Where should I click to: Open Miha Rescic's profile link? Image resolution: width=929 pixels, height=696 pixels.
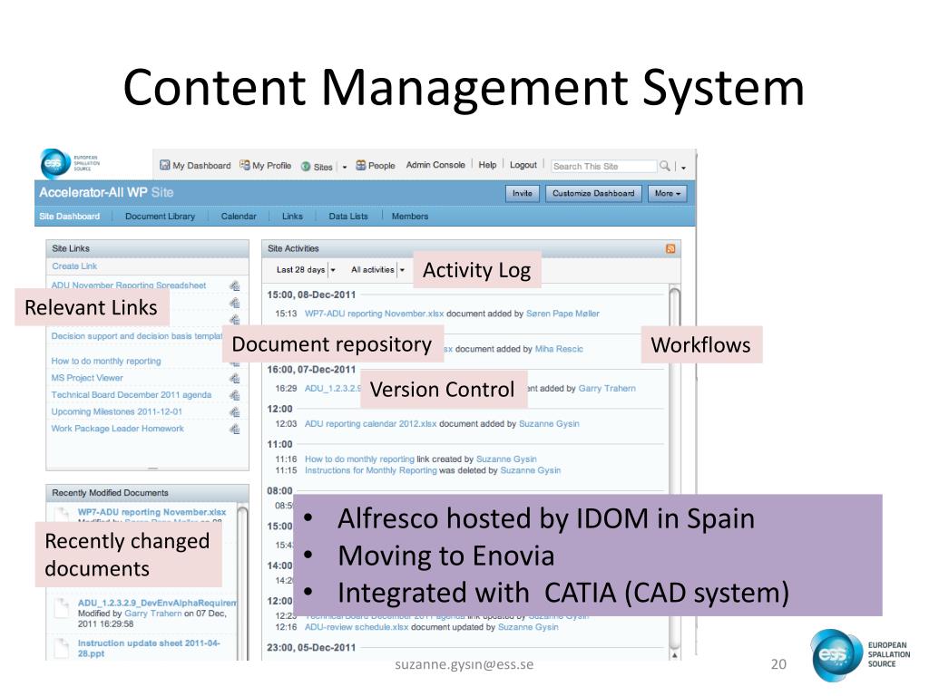point(559,349)
